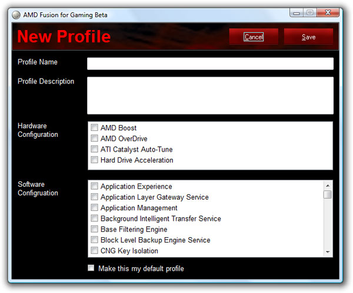Click the software list scroll up arrow
This screenshot has height=293, width=353.
click(328, 186)
